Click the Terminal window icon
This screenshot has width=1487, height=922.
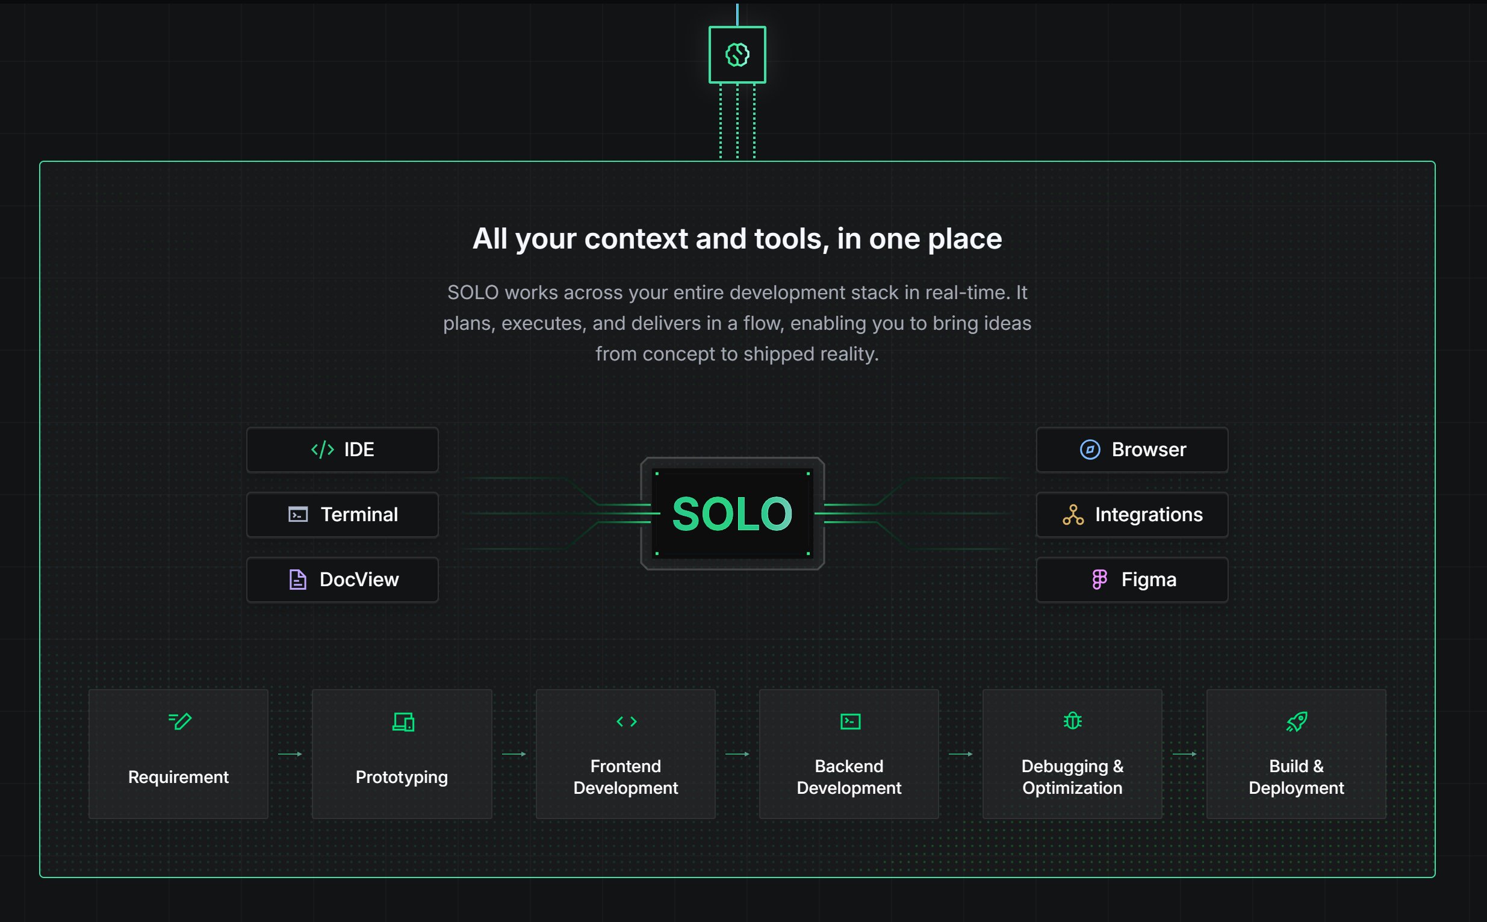tap(297, 515)
